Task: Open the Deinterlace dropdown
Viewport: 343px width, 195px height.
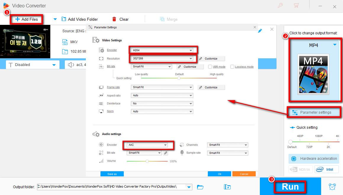Action: pyautogui.click(x=162, y=103)
